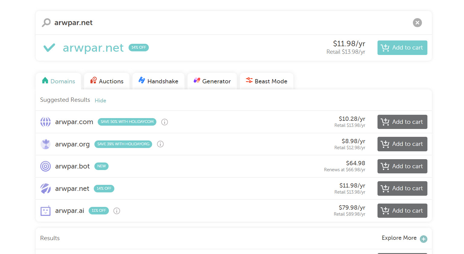Click the info icon next to arwpar.com
This screenshot has height=254, width=464.
click(165, 122)
